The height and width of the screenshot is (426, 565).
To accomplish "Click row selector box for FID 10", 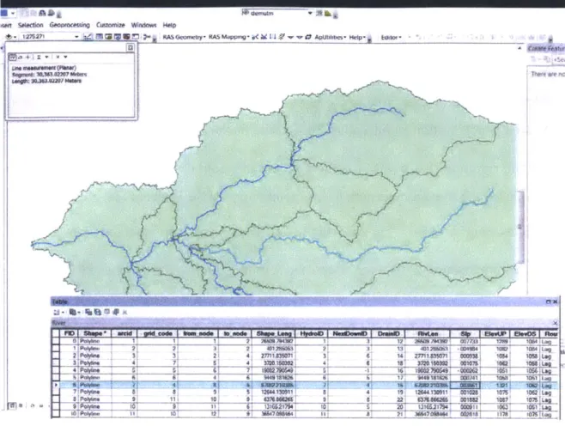I will click(56, 414).
